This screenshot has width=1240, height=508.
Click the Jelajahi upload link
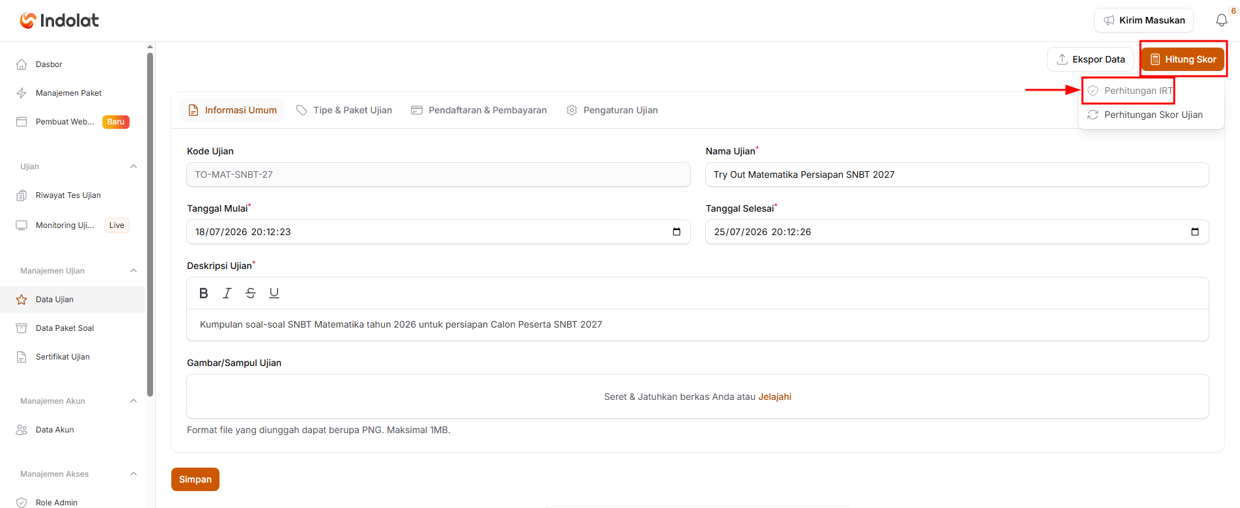point(775,397)
